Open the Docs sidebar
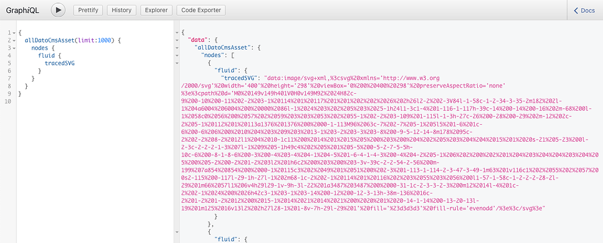Viewport: 603px width, 243px height. (x=584, y=10)
